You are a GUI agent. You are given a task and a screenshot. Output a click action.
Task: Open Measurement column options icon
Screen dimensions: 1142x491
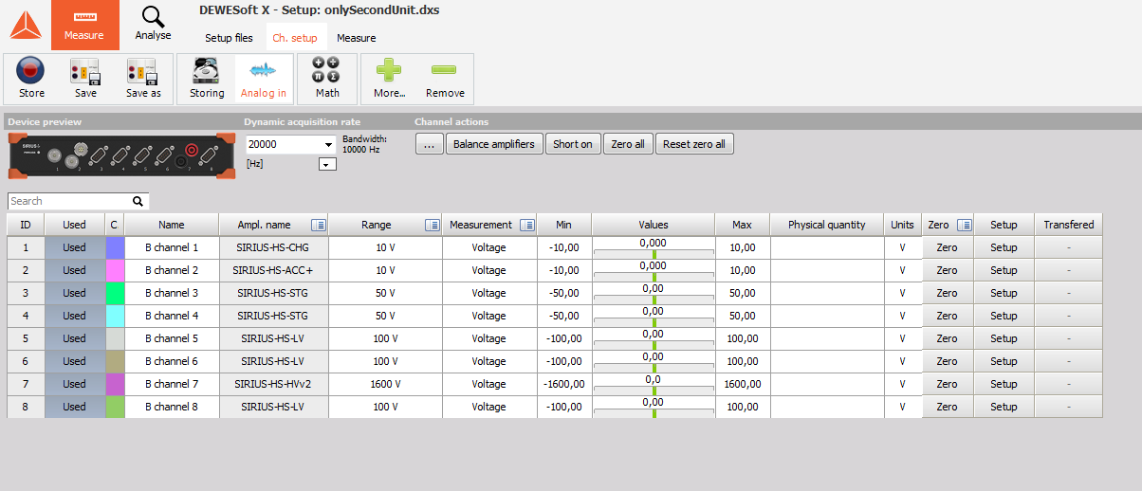pos(527,225)
